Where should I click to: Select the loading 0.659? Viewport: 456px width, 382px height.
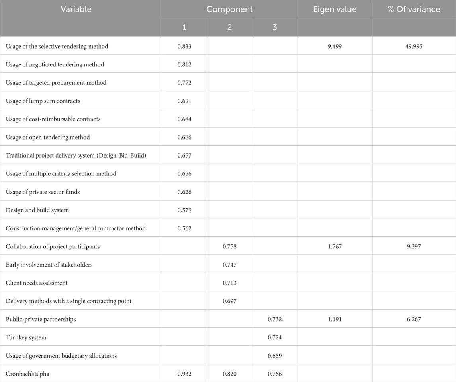(274, 356)
